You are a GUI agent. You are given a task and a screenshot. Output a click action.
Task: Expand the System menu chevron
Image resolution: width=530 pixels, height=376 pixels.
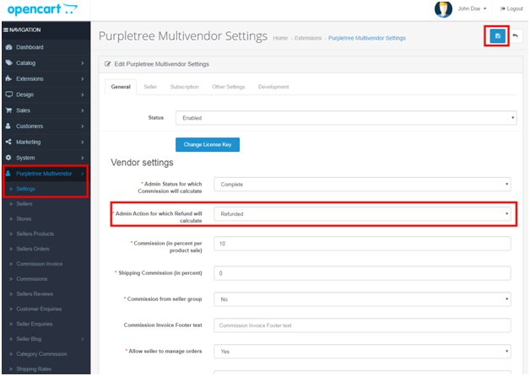83,158
